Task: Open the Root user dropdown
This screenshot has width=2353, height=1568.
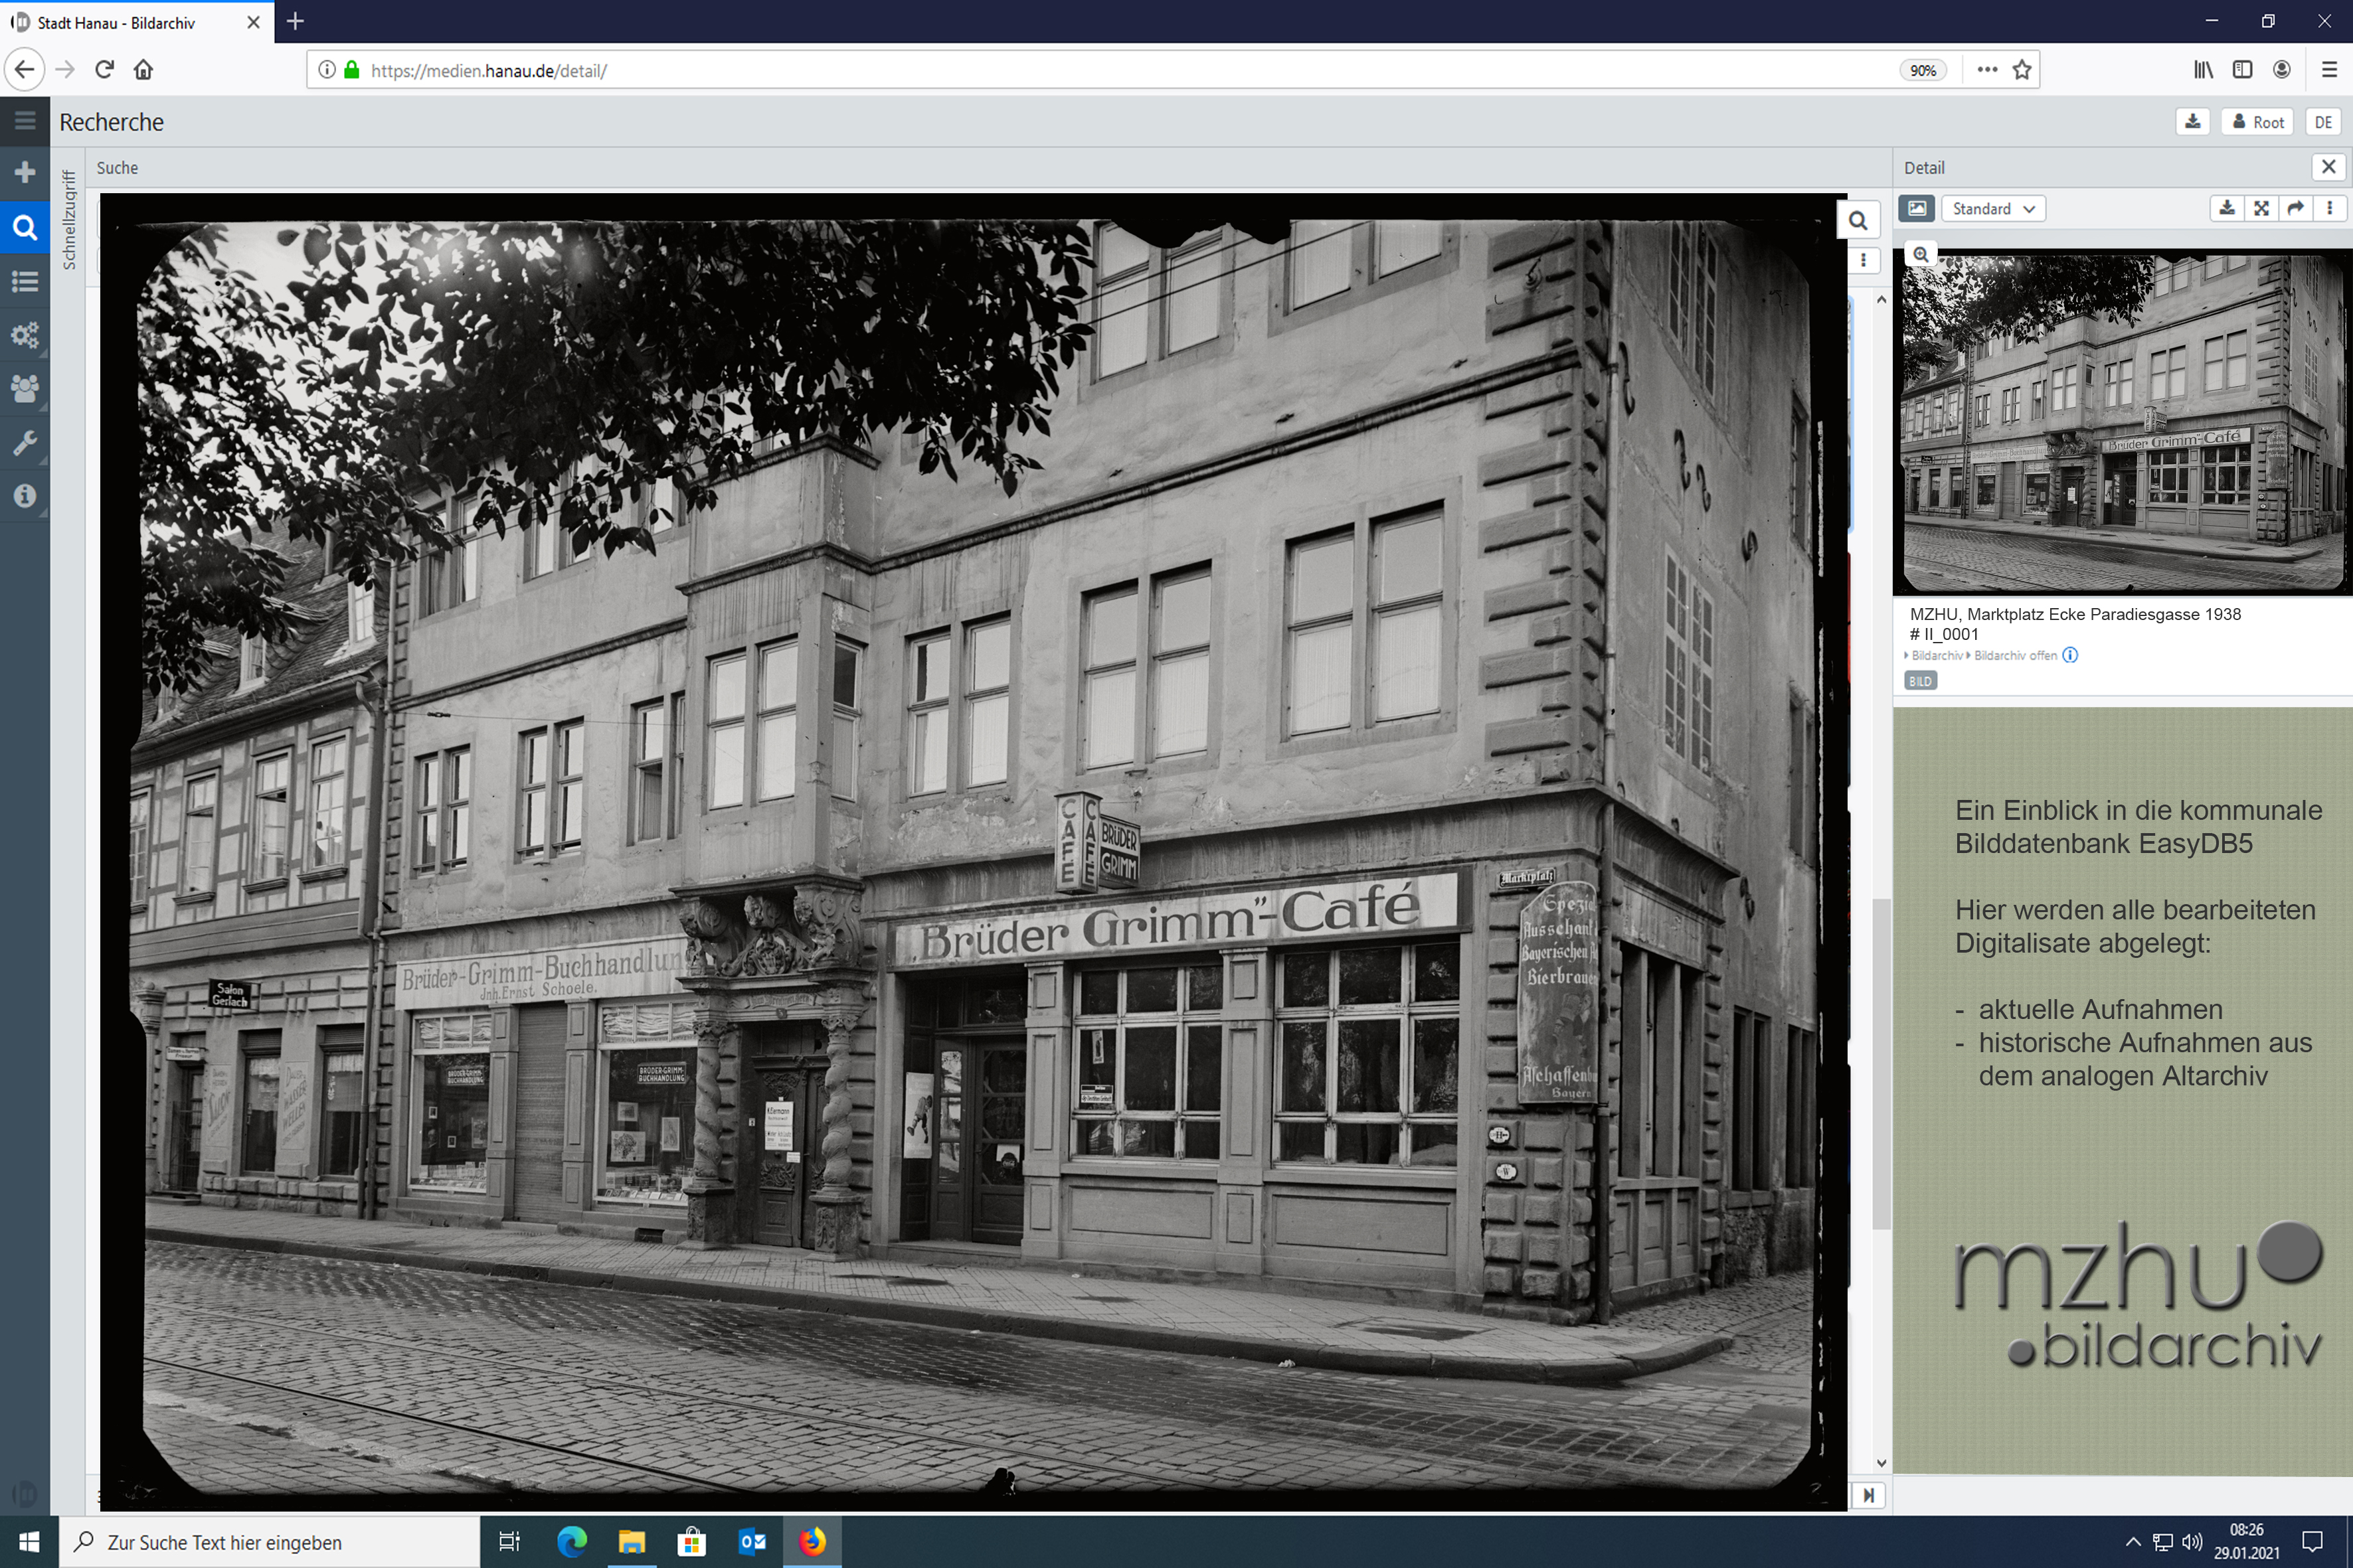Action: tap(2258, 122)
